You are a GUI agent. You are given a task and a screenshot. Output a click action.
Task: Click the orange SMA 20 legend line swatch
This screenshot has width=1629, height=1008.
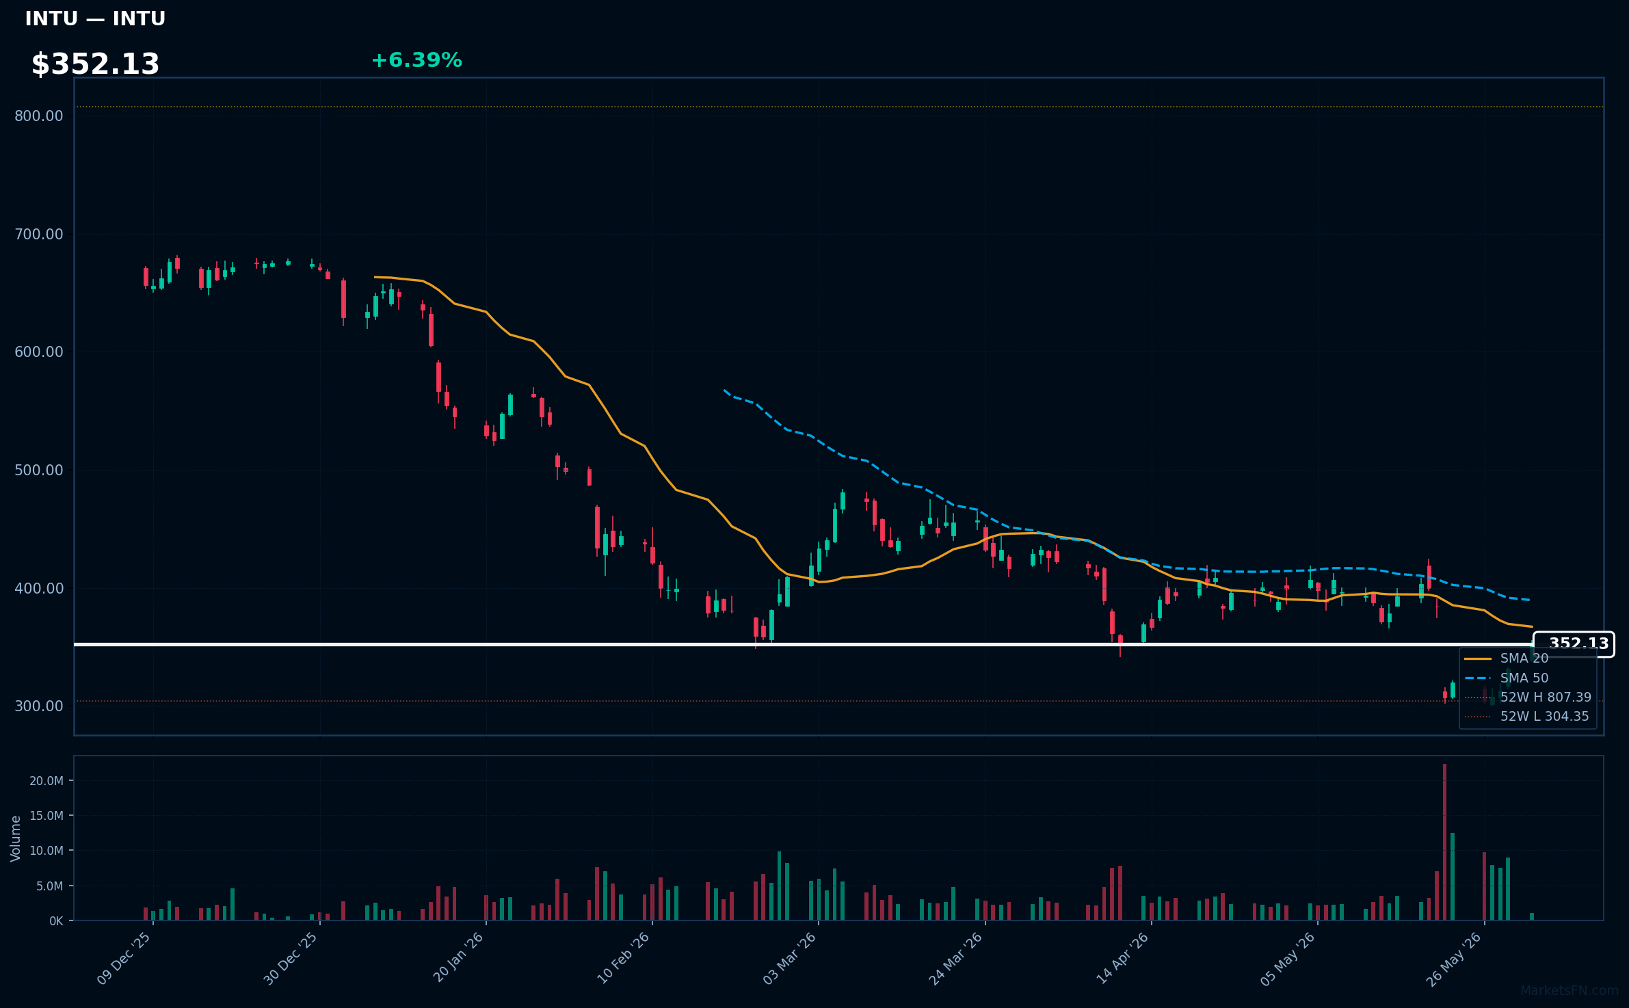click(1478, 659)
